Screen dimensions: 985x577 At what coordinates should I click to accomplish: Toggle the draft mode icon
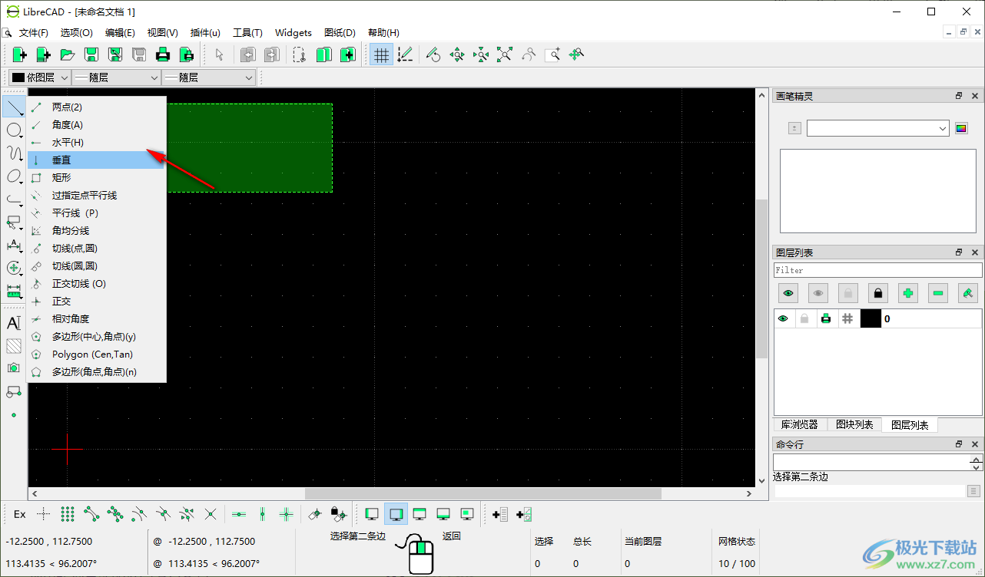[405, 54]
